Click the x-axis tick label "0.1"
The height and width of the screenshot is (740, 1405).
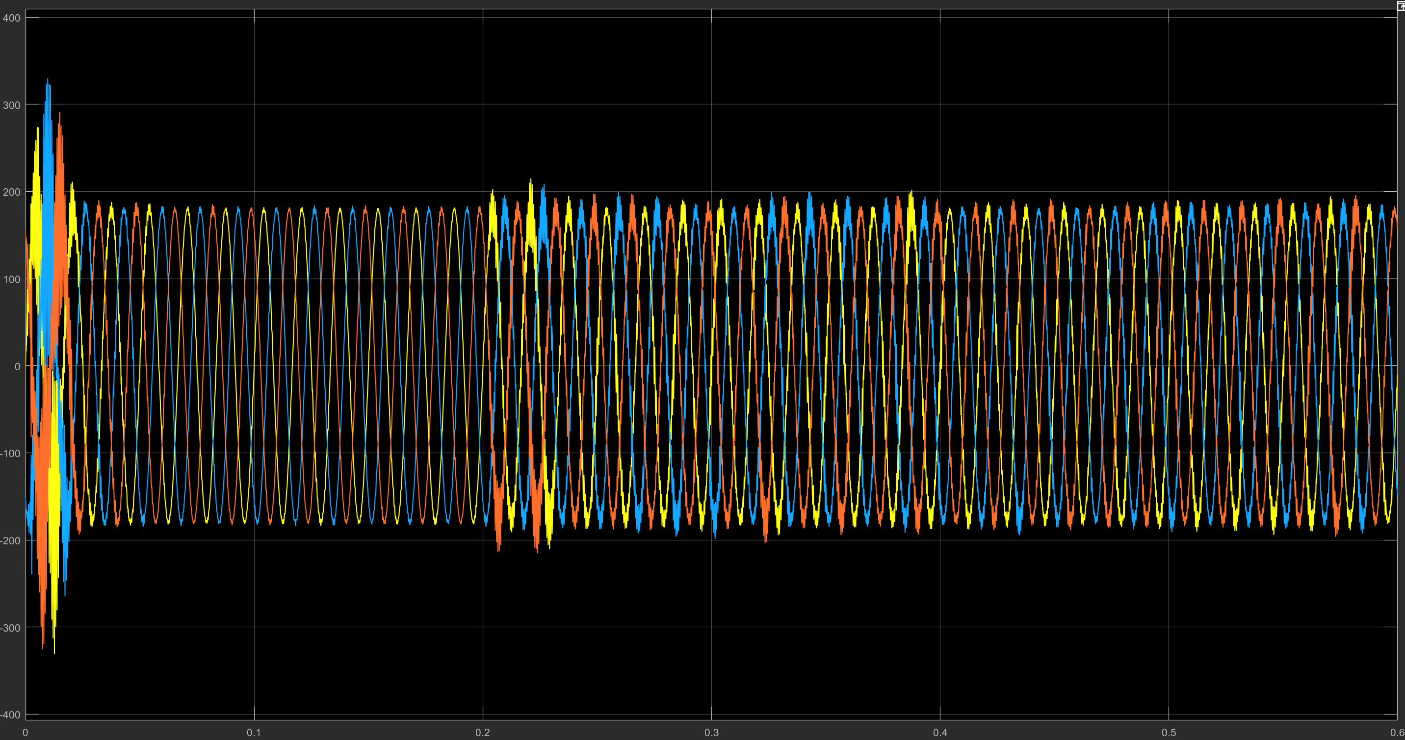pyautogui.click(x=254, y=732)
